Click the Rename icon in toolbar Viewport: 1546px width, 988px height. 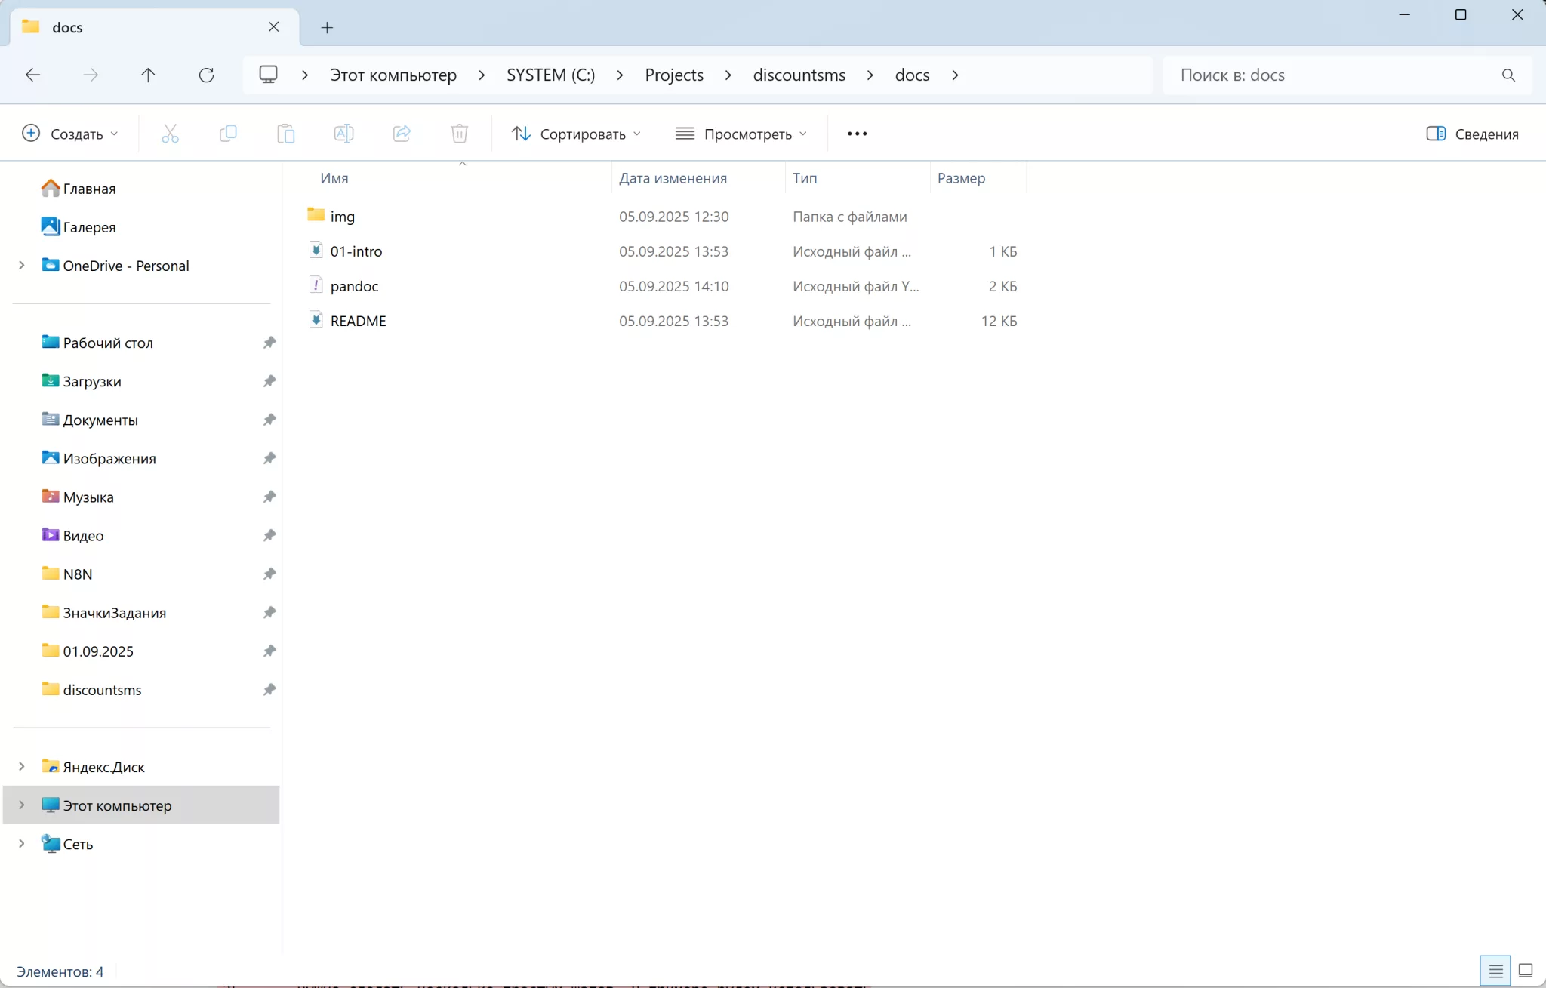(343, 134)
